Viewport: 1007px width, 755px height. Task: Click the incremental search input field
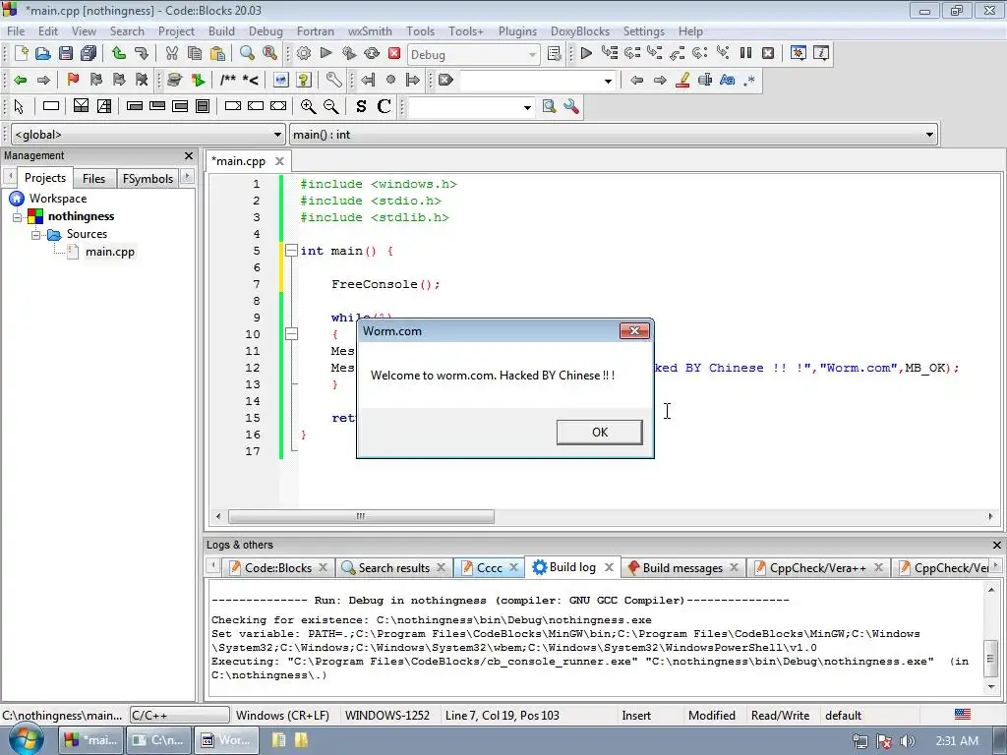point(530,81)
